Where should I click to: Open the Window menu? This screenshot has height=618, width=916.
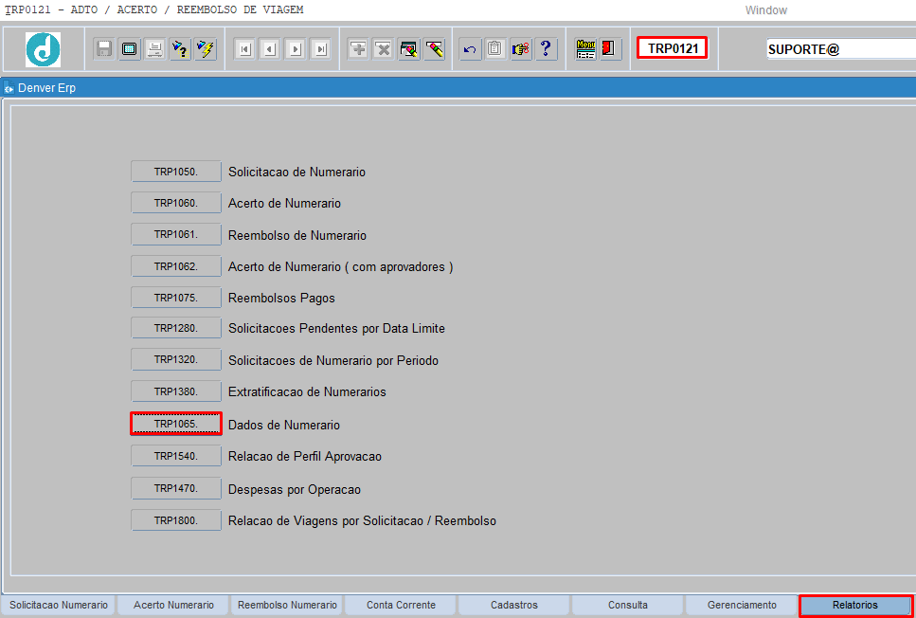pos(765,10)
